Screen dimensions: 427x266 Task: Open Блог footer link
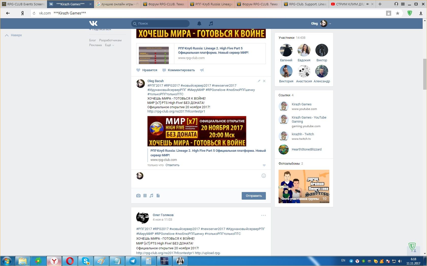pyautogui.click(x=93, y=40)
